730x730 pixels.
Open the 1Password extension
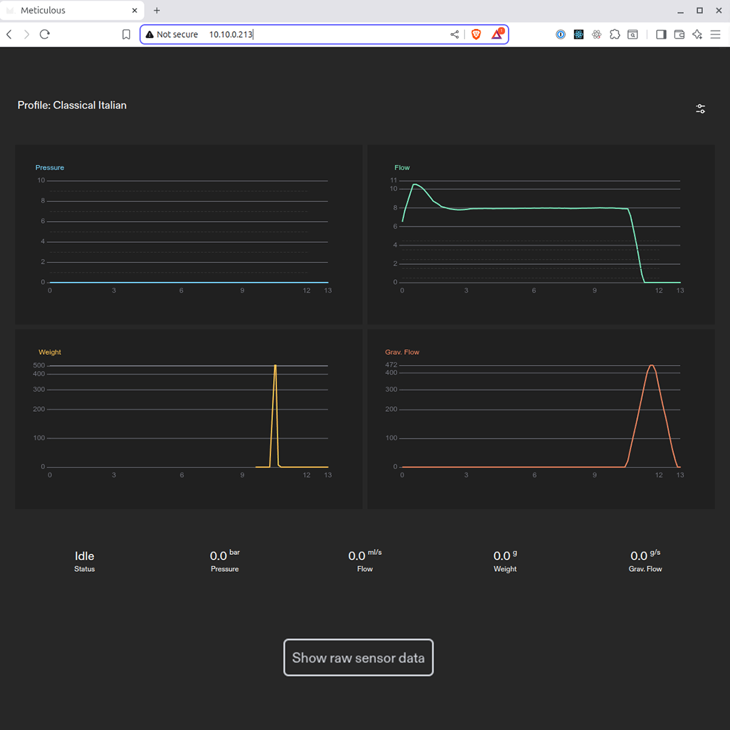(x=560, y=34)
